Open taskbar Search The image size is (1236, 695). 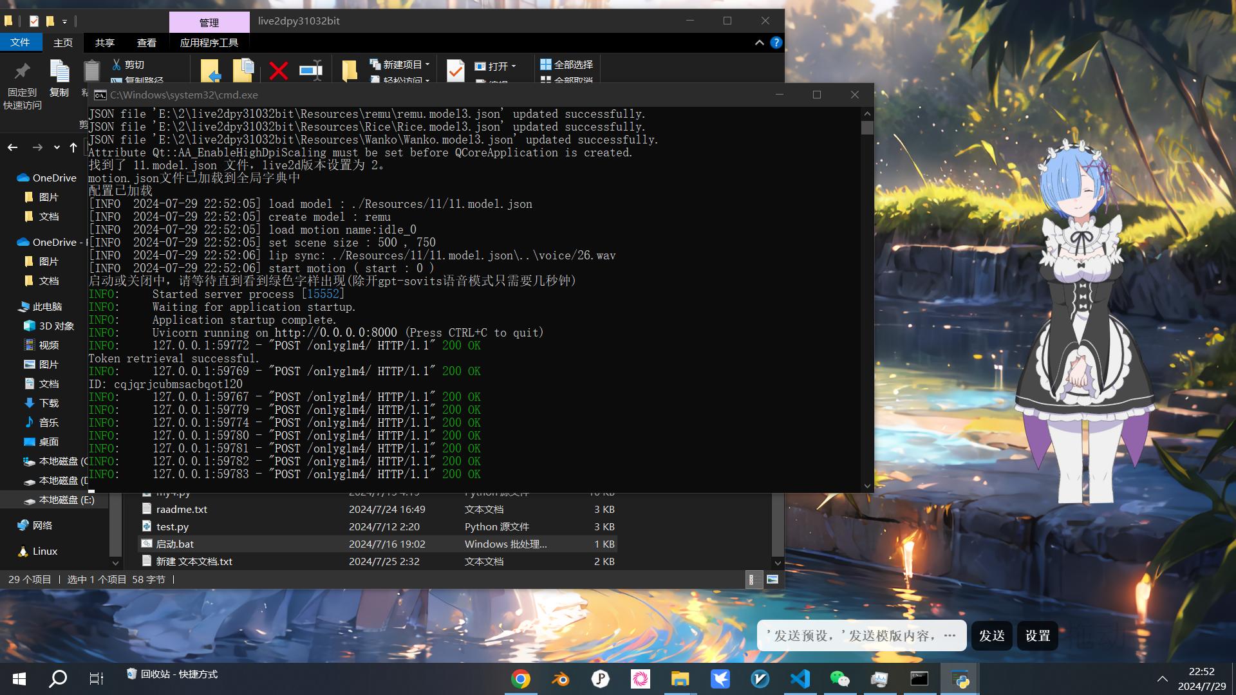58,679
